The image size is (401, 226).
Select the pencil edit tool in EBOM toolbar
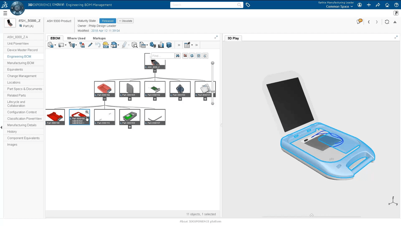click(x=90, y=45)
